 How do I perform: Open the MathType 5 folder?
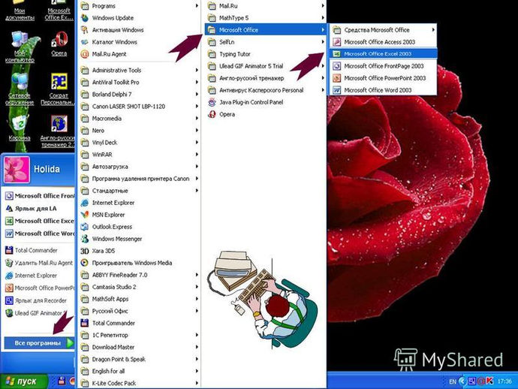pyautogui.click(x=265, y=18)
